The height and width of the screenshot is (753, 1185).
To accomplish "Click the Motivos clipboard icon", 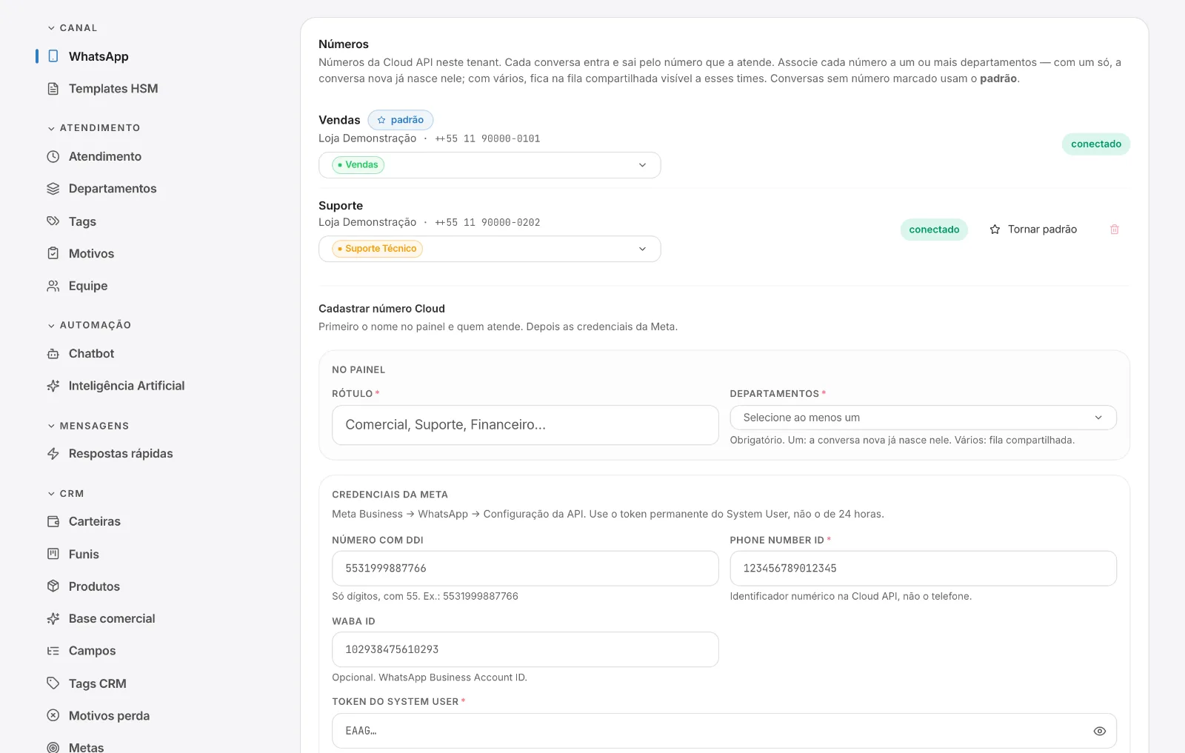I will tap(53, 253).
